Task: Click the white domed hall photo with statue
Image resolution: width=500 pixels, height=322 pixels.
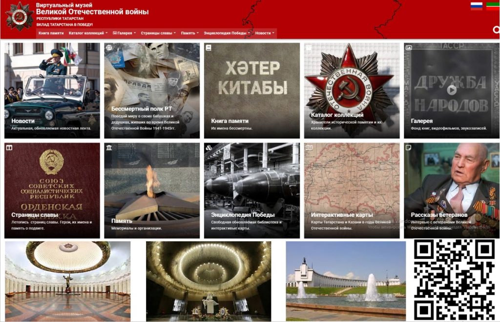Action: [67, 281]
